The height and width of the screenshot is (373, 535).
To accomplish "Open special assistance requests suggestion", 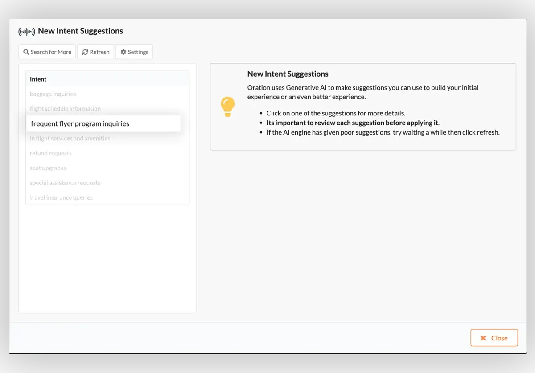I will click(x=65, y=183).
